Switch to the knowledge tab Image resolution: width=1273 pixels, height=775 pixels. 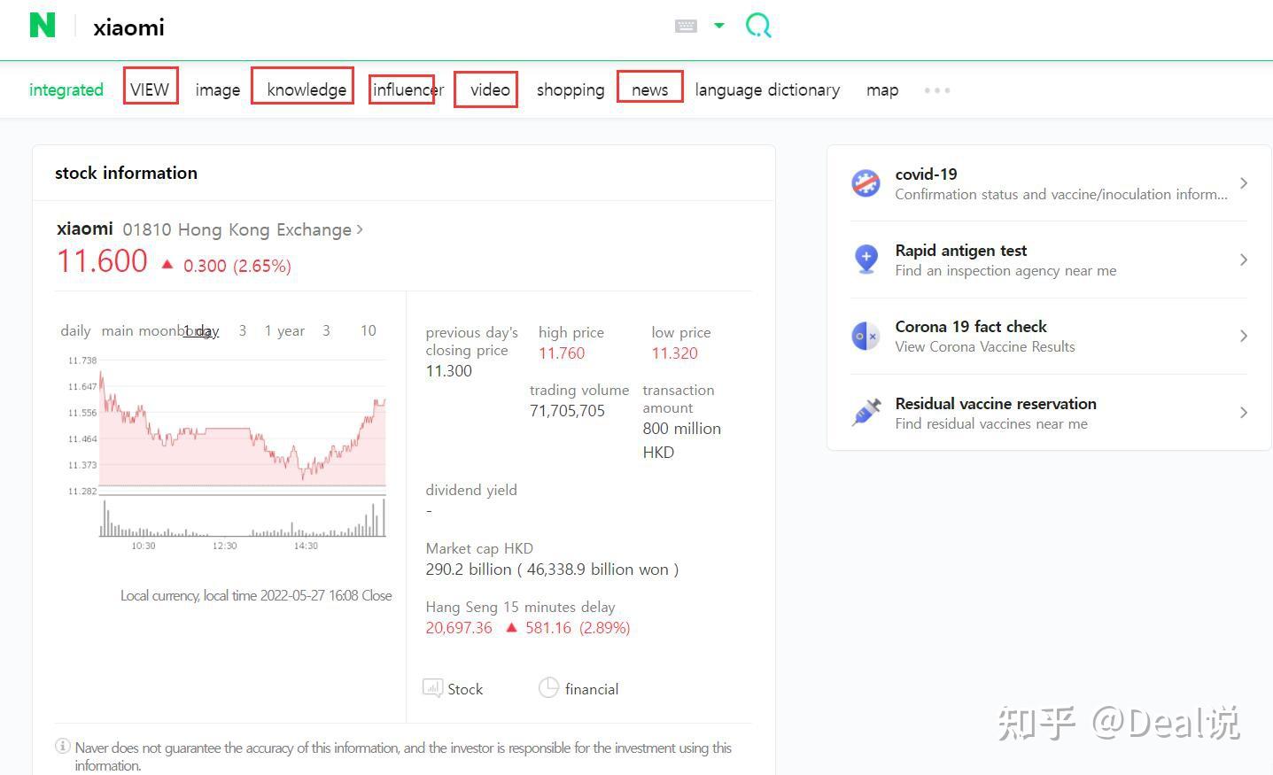coord(307,89)
